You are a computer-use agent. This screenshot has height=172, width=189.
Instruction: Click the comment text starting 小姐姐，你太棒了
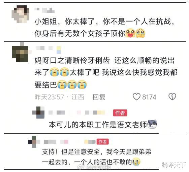[x=104, y=27]
